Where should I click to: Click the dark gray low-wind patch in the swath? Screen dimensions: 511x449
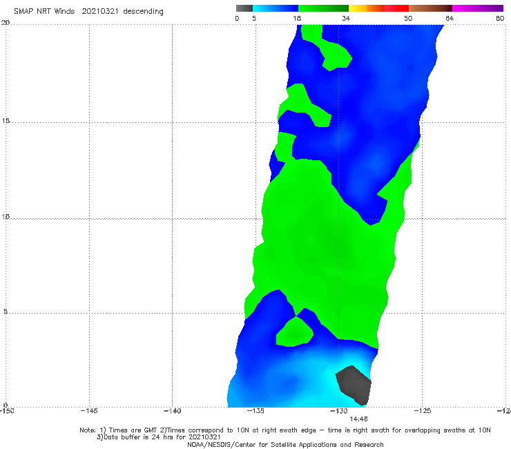click(x=354, y=385)
